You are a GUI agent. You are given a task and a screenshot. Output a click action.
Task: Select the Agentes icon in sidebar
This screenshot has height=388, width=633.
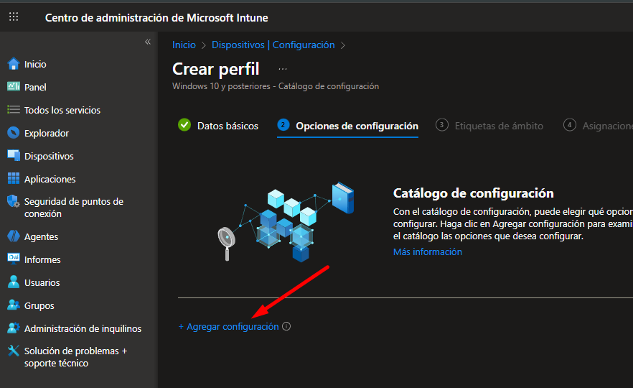coord(13,236)
